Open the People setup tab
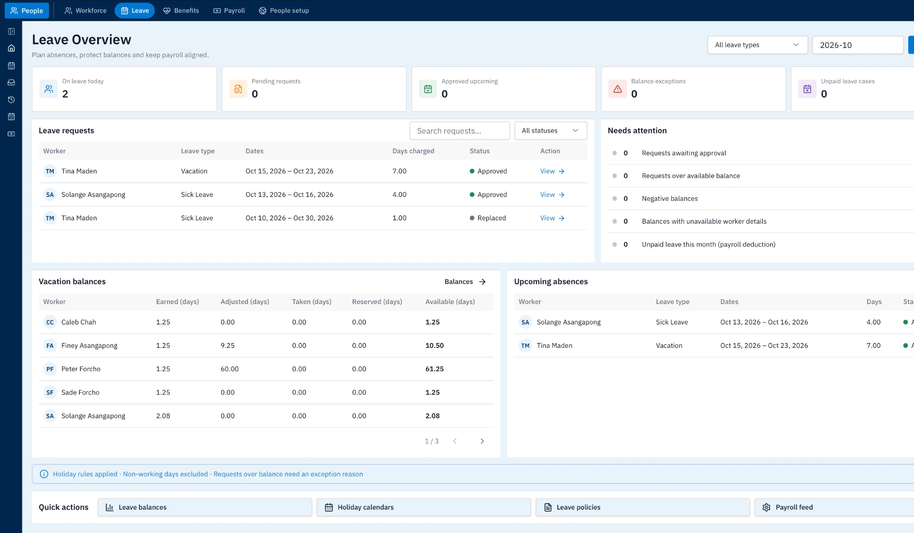 [x=284, y=10]
